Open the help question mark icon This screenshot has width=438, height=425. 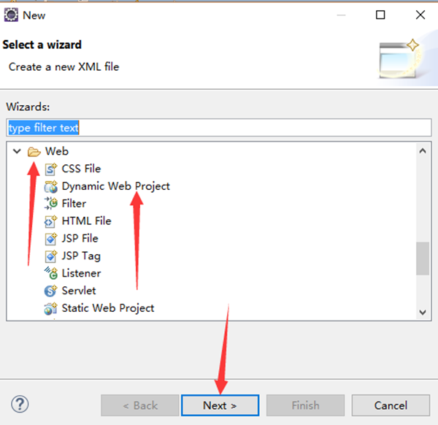pyautogui.click(x=20, y=404)
